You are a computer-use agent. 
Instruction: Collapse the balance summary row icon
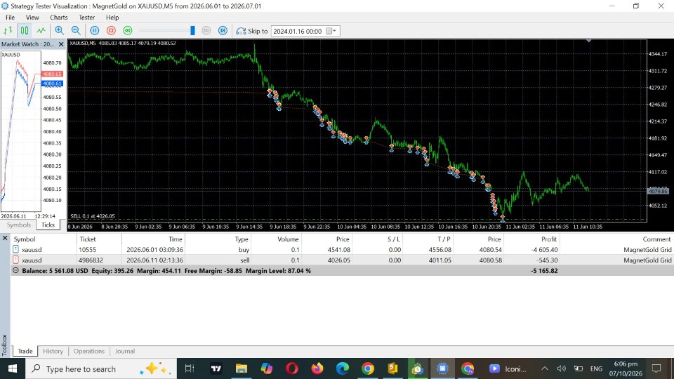(x=16, y=271)
